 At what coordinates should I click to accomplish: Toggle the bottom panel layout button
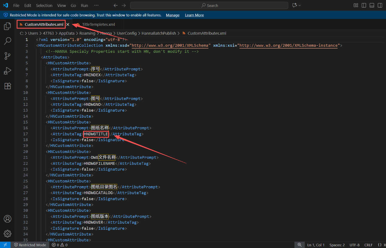(x=372, y=5)
